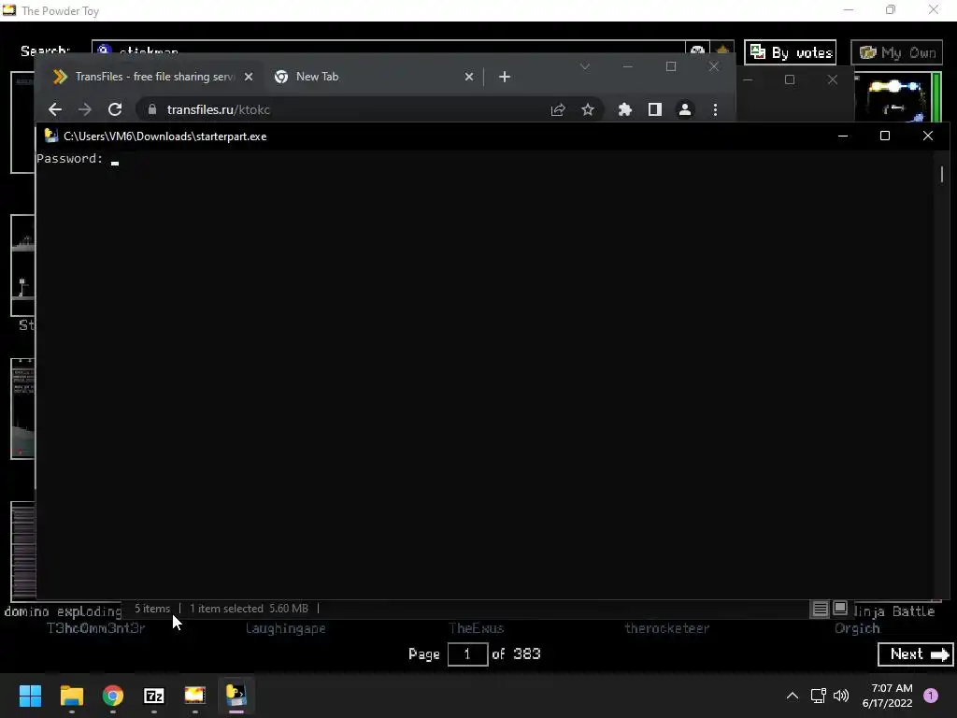Switch to TransFiles tab
The height and width of the screenshot is (718, 957).
[152, 77]
